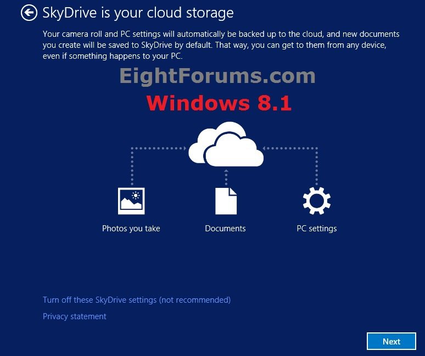Click the EightForums.com watermark text
Image resolution: width=425 pixels, height=356 pixels.
[x=217, y=76]
